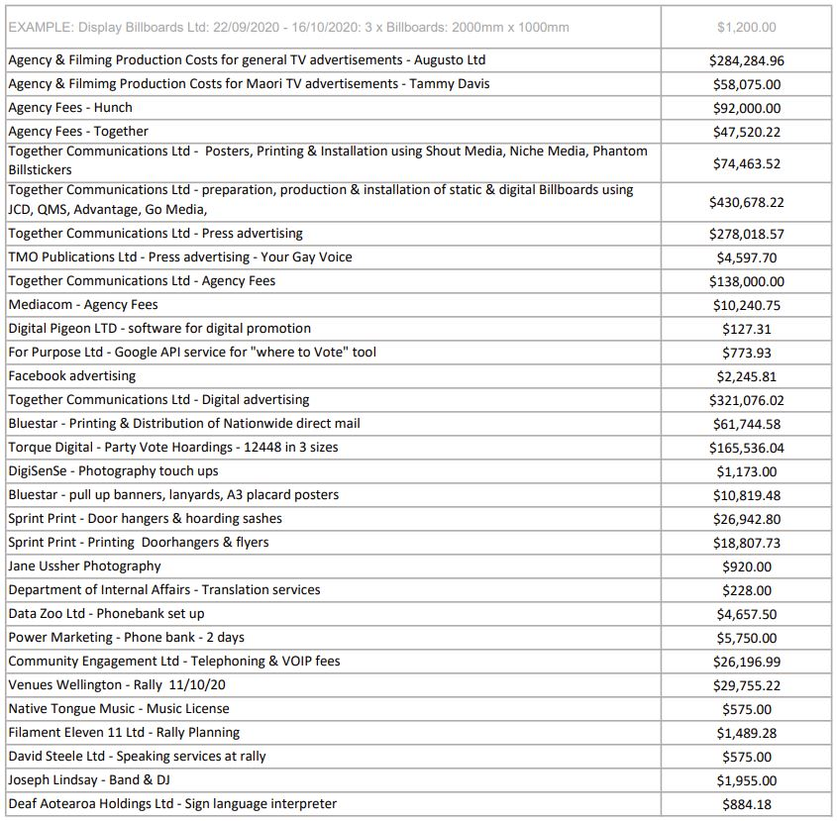Click the amount $1,955.00

[x=746, y=780]
